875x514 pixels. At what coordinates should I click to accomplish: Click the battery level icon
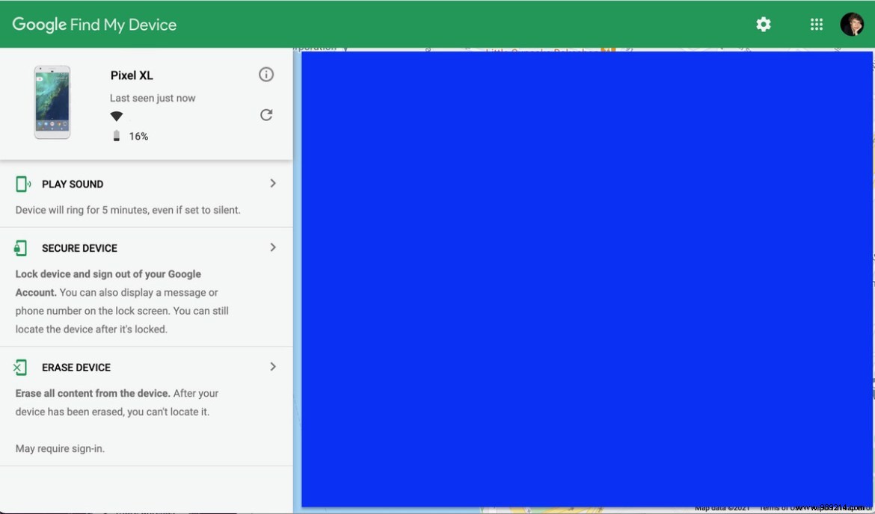pos(117,135)
